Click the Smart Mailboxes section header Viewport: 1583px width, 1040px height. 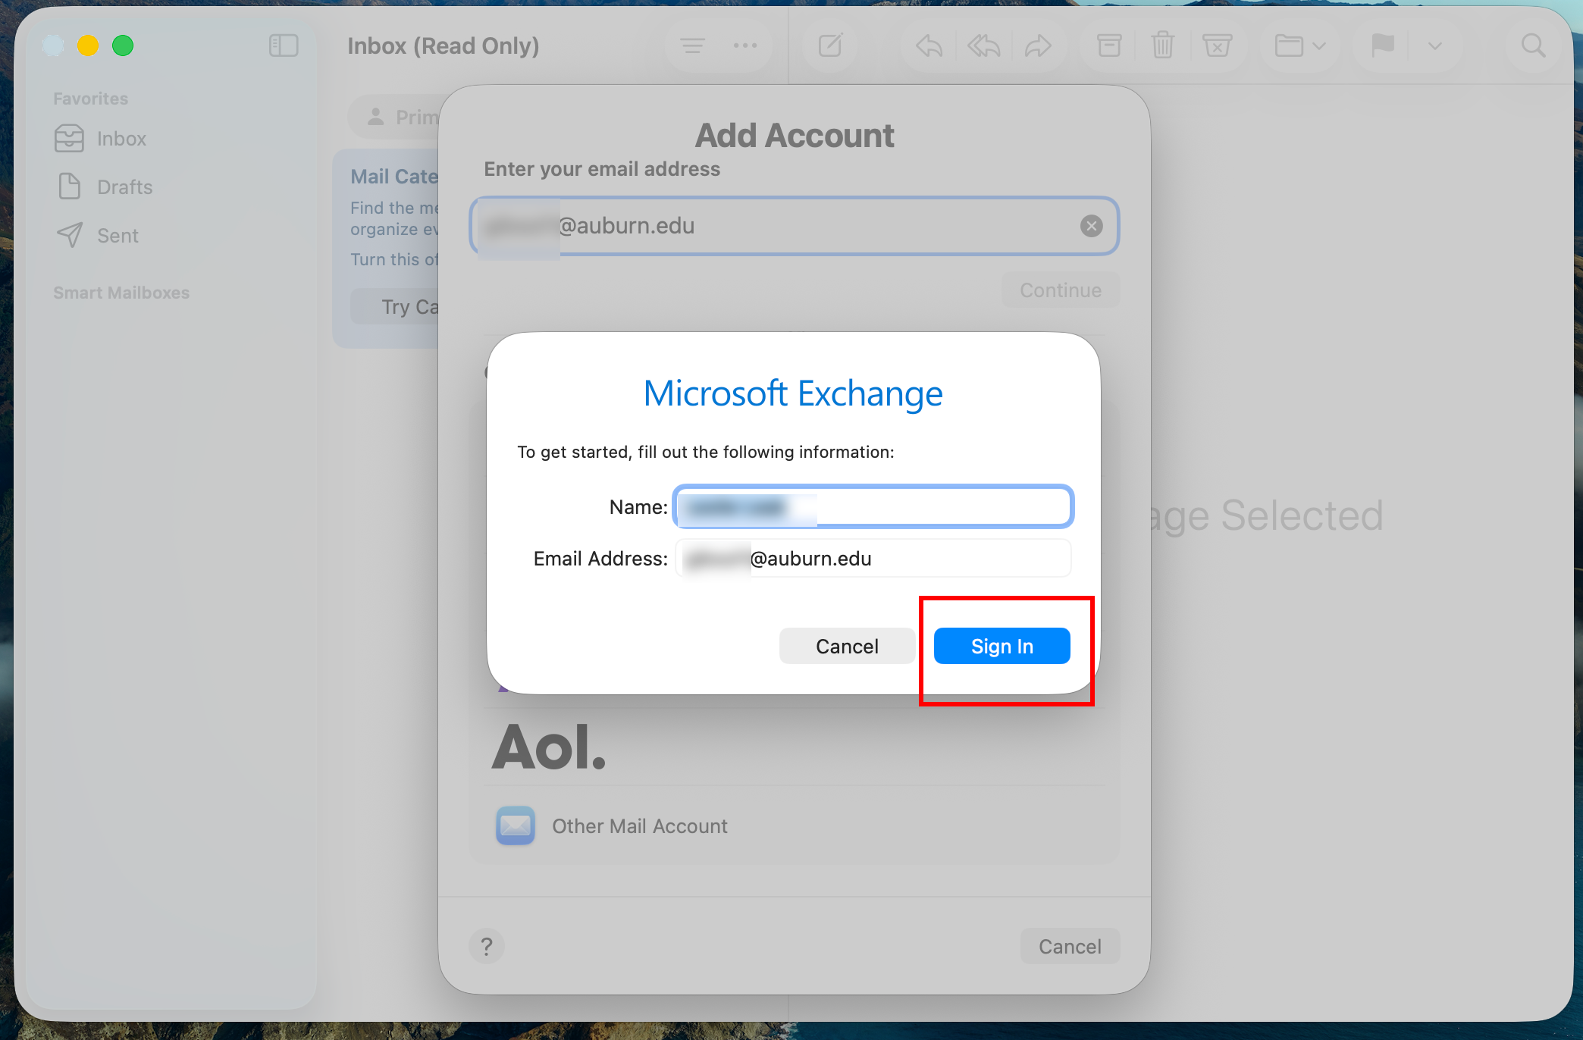(x=121, y=293)
